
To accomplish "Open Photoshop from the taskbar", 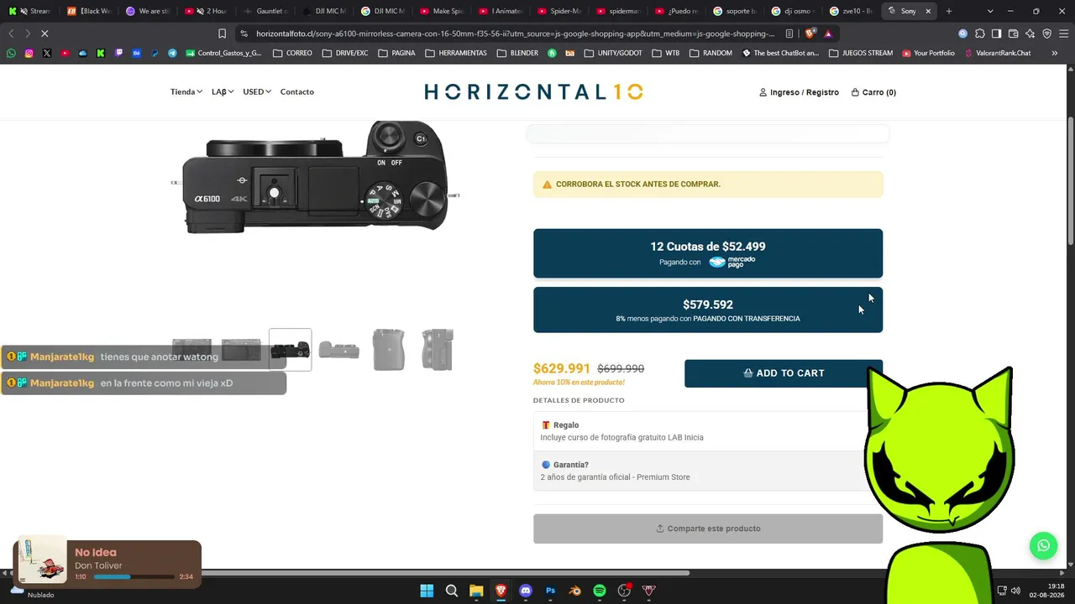I will click(550, 591).
